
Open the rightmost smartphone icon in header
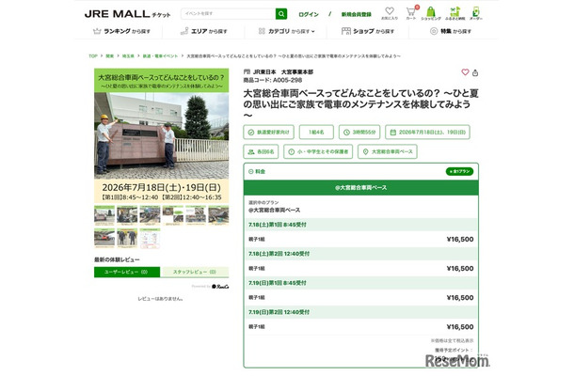(x=475, y=13)
